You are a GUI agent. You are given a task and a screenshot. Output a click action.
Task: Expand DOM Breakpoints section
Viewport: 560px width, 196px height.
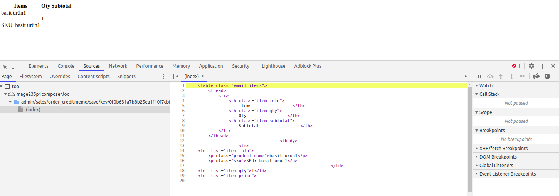click(x=516, y=157)
